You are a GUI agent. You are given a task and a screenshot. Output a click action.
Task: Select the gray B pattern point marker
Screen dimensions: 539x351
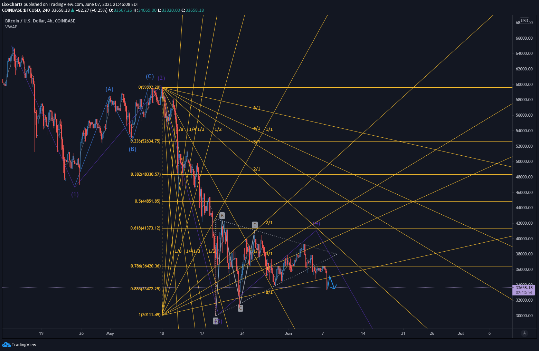coord(222,216)
